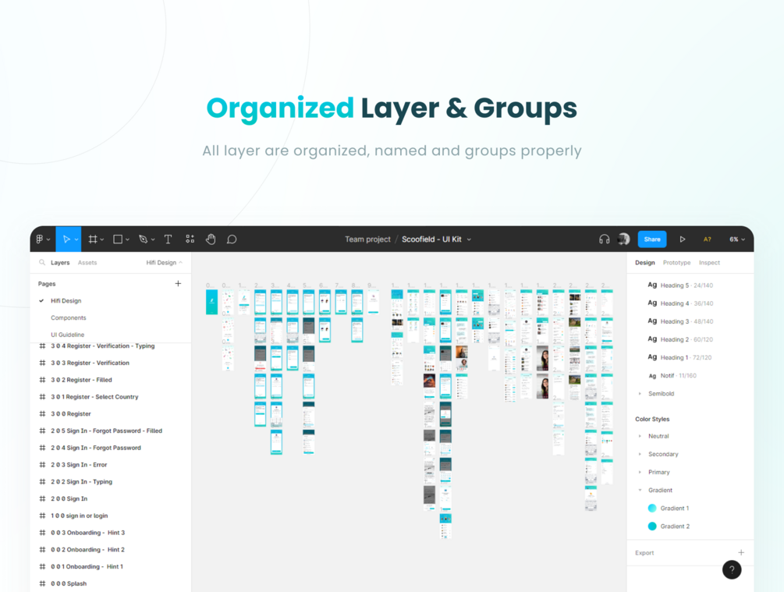Click the missing fonts A? icon
Viewport: 784px width, 592px height.
707,239
